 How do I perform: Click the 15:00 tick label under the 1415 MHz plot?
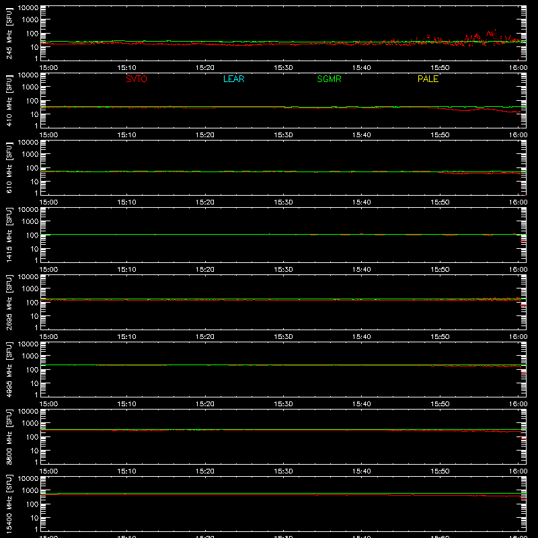coord(48,270)
